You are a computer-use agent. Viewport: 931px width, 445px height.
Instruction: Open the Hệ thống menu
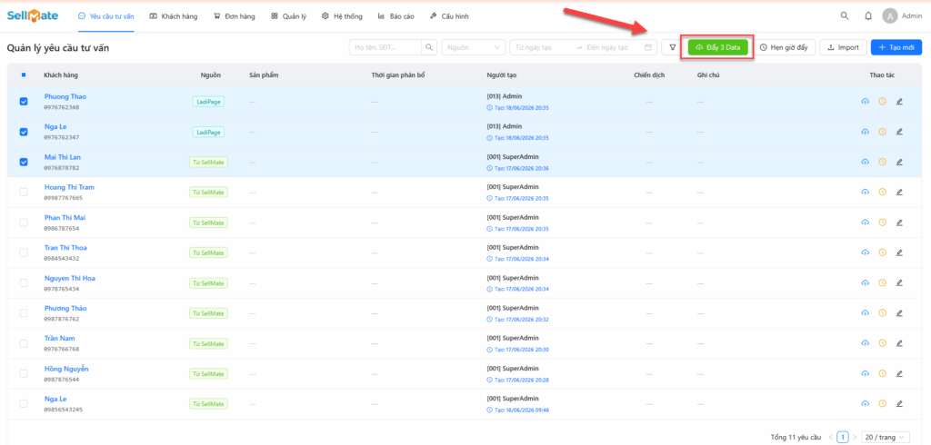coord(342,16)
